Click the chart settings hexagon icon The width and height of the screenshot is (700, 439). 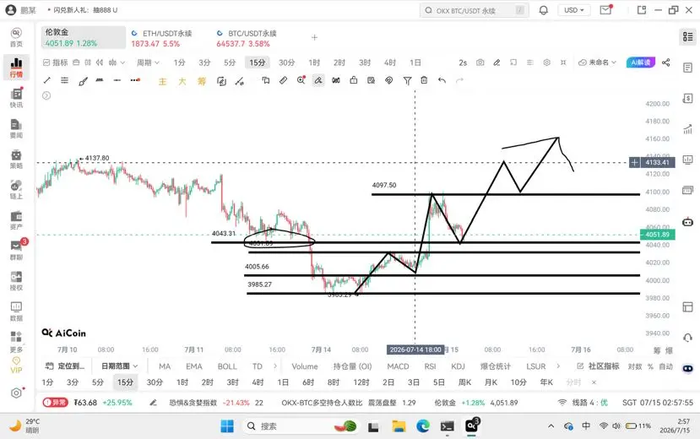[546, 62]
